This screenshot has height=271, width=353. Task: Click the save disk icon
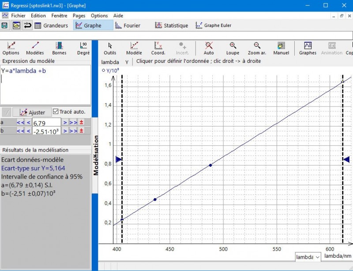pos(4,25)
